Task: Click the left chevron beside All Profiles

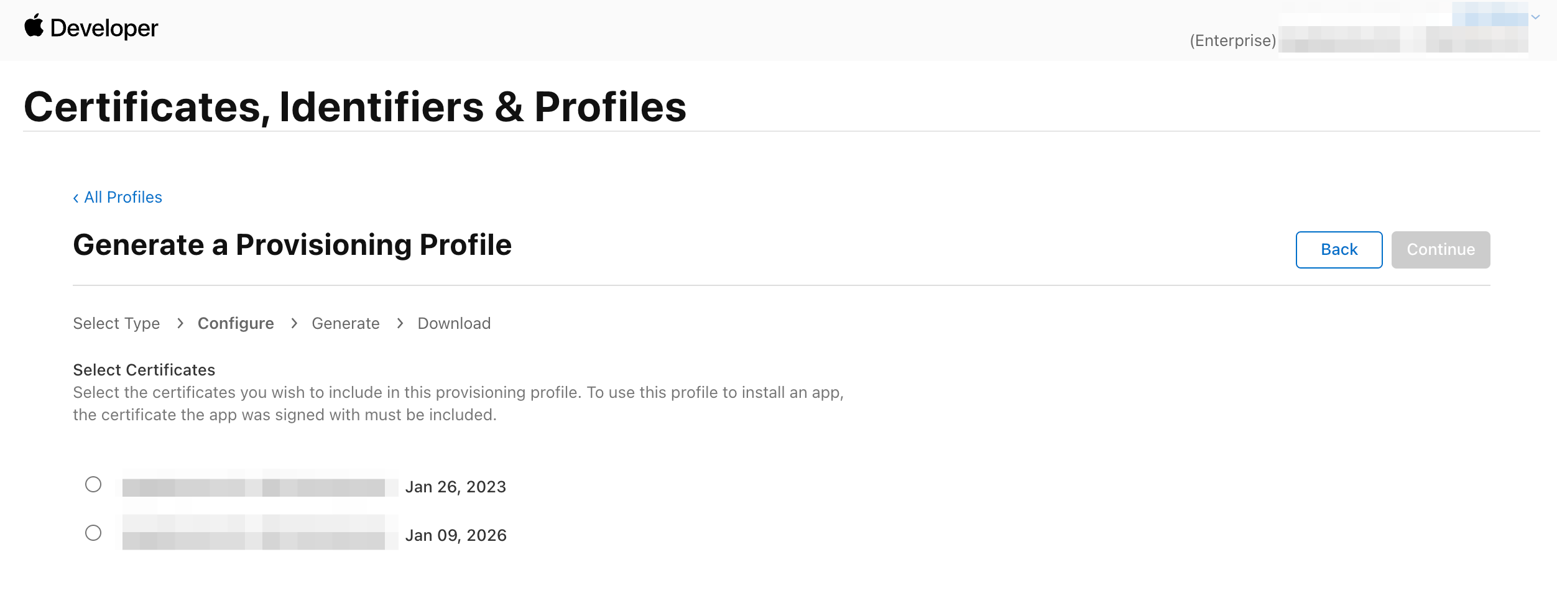Action: click(76, 198)
